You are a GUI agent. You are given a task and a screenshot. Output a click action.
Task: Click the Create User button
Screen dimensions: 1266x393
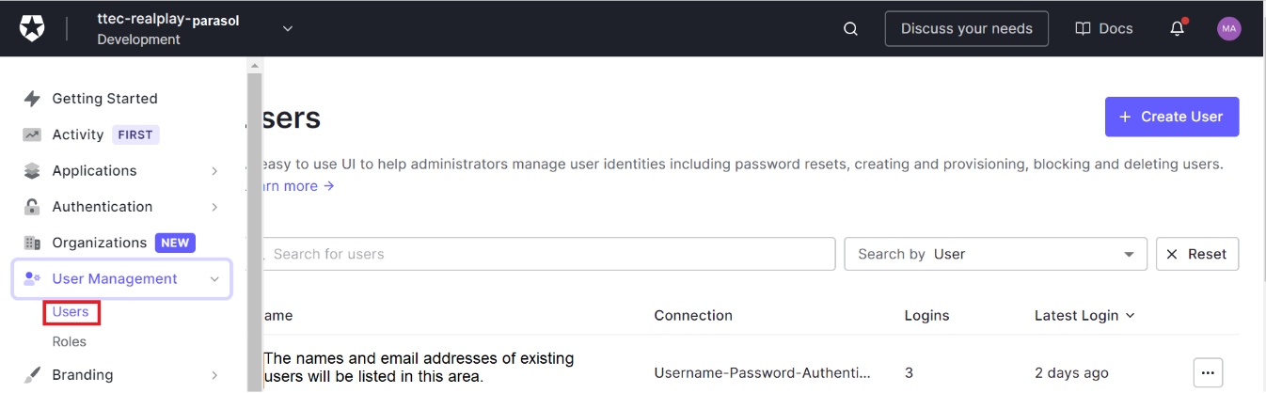(1171, 117)
